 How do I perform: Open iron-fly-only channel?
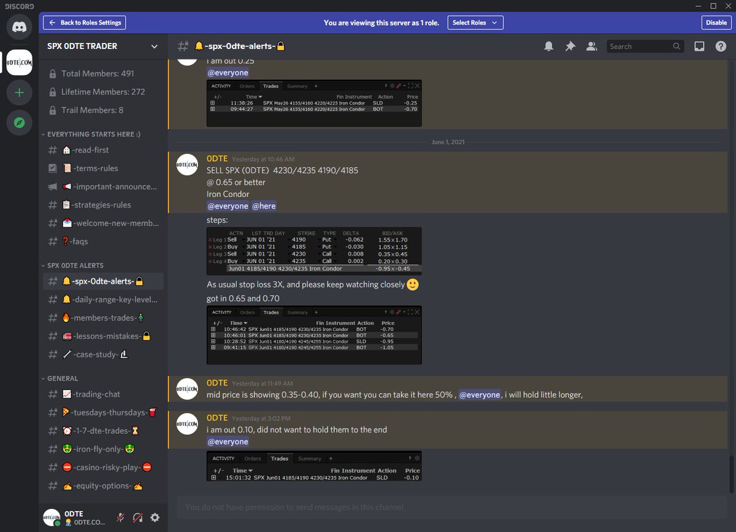(103, 449)
